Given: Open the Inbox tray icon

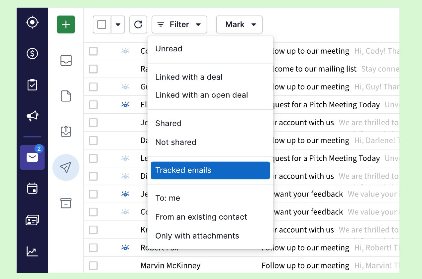Looking at the screenshot, I should point(66,61).
